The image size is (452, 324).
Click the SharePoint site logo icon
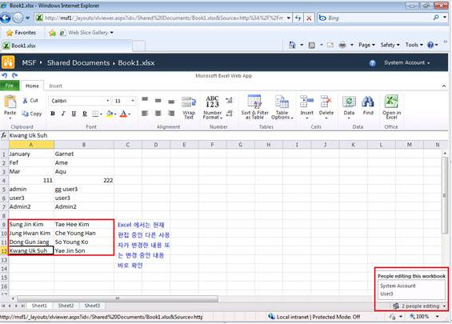click(8, 62)
